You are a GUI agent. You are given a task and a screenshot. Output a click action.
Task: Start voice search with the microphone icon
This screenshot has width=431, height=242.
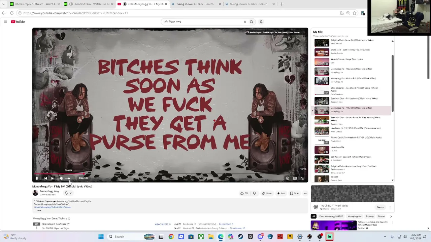(261, 22)
